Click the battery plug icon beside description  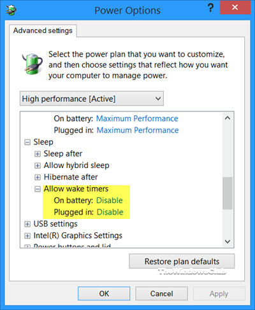click(x=33, y=64)
